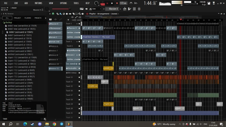The width and height of the screenshot is (226, 127).
Task: Mute Track 6 toggle
Action: point(79,46)
